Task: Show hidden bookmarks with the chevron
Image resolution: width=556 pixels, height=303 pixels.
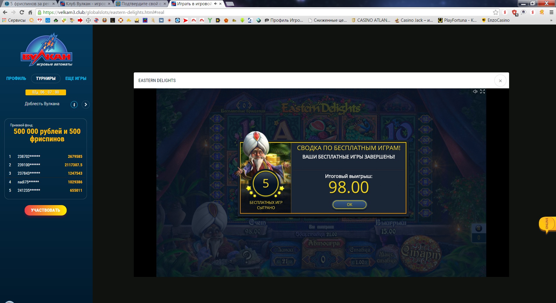Action: (551, 20)
